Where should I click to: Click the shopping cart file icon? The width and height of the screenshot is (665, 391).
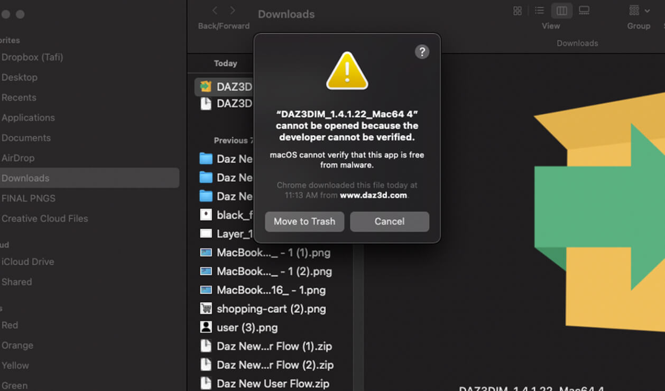tap(206, 309)
